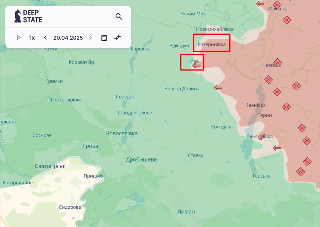Advance to the next date

(x=91, y=38)
